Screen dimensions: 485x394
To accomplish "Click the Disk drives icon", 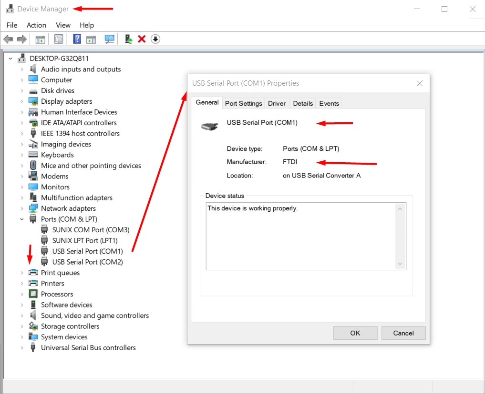I will point(33,91).
